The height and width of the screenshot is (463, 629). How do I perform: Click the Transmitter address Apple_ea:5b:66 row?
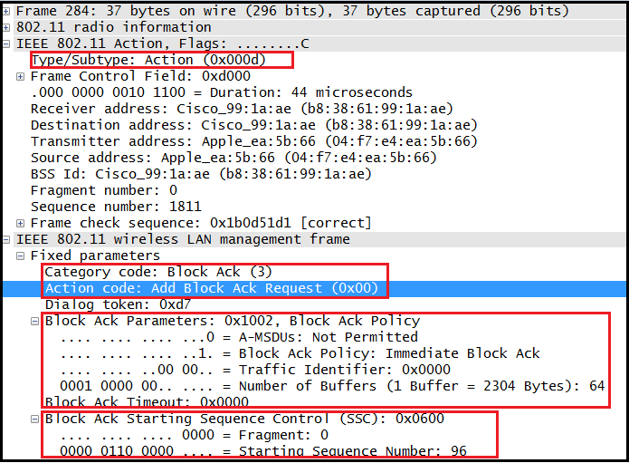(253, 141)
